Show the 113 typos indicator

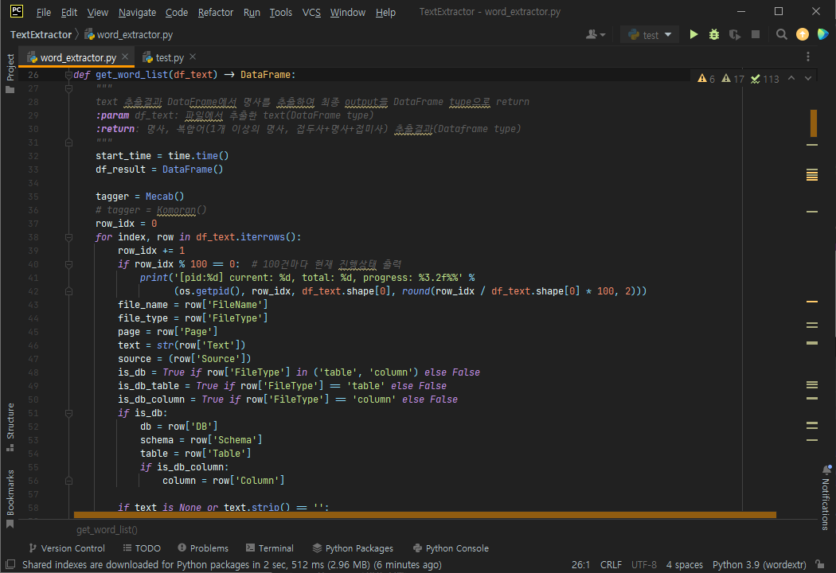(765, 79)
